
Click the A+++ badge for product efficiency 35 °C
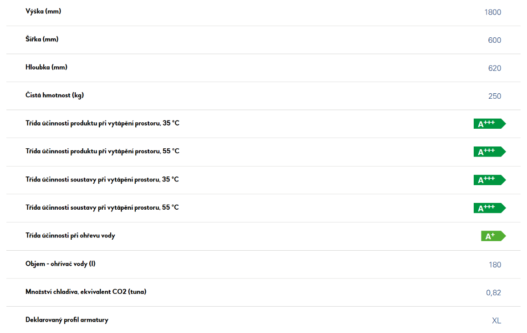[x=490, y=124]
